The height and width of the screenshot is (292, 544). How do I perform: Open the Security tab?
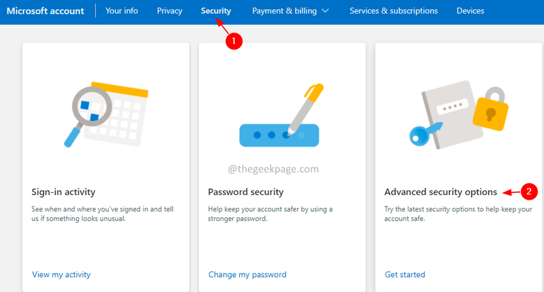click(216, 11)
